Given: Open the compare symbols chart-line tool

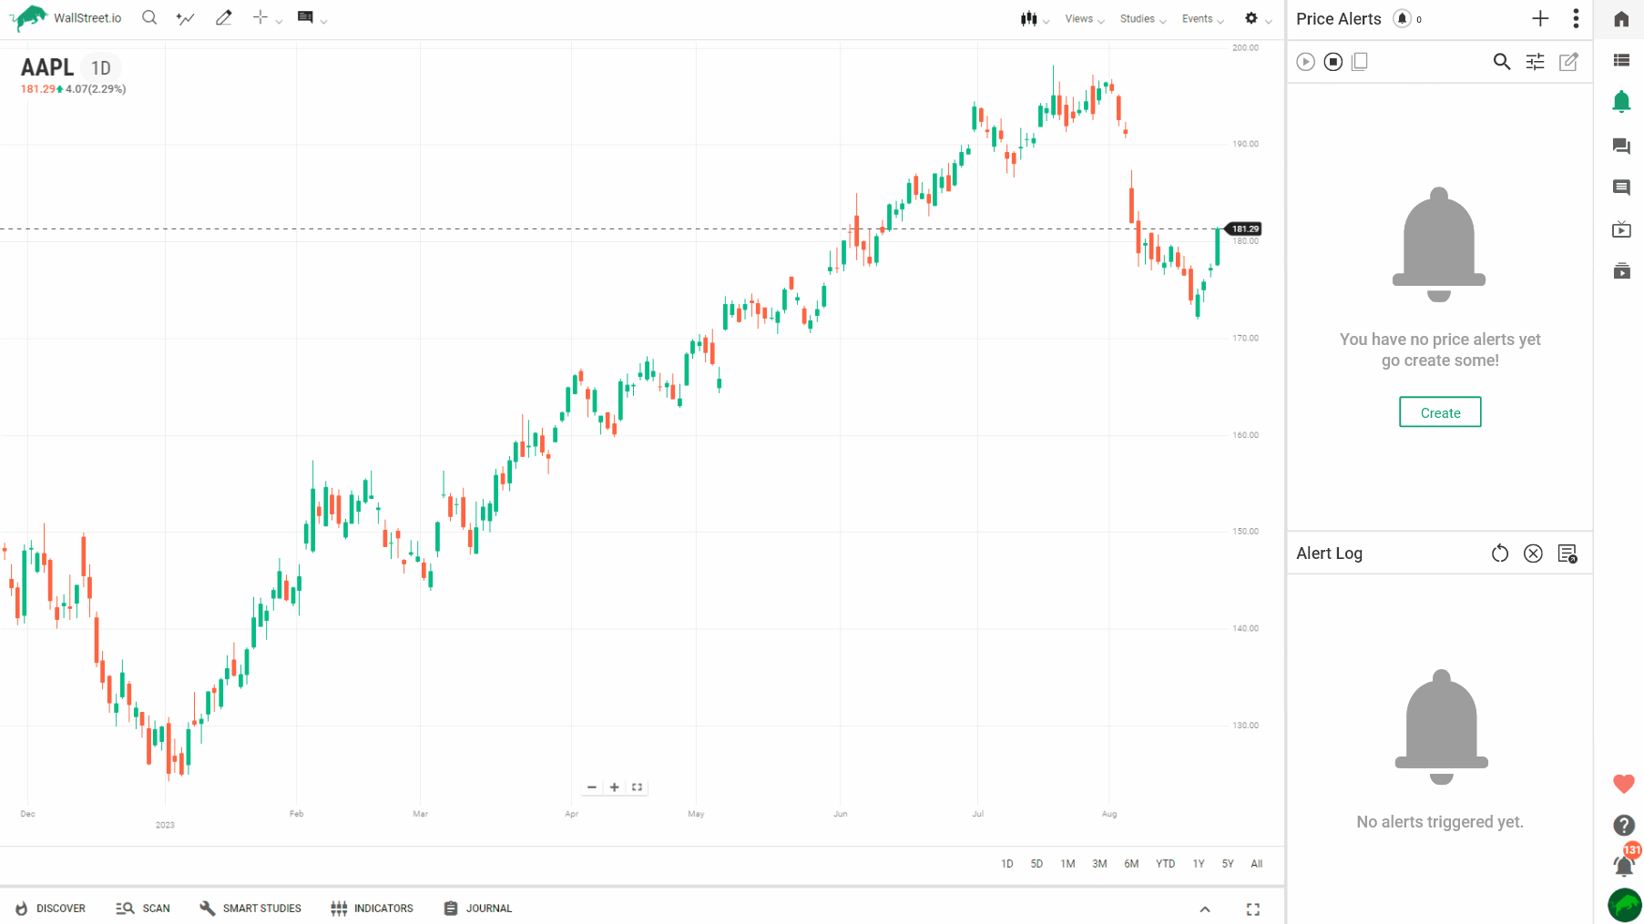Looking at the screenshot, I should coord(186,18).
